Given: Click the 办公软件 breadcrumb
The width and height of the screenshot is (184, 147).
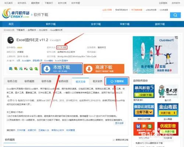Looking at the screenshot, I should tap(43, 30).
